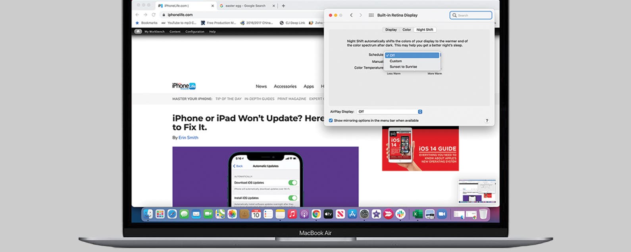Viewport: 631px width, 252px height.
Task: Open Microsoft Excel from the Dock
Action: pos(417,214)
